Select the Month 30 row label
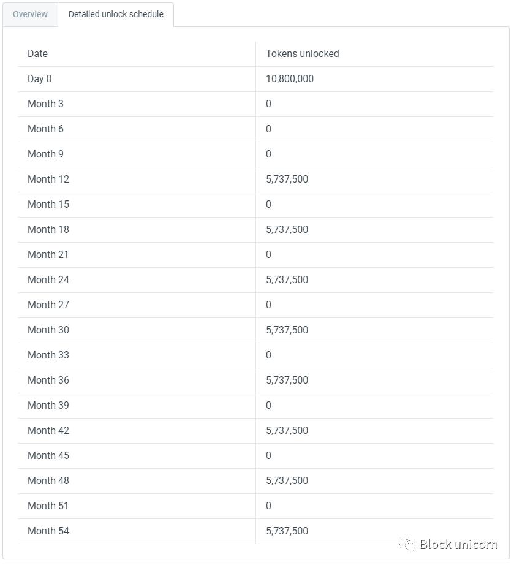Screen dimensions: 514x565 pyautogui.click(x=48, y=330)
